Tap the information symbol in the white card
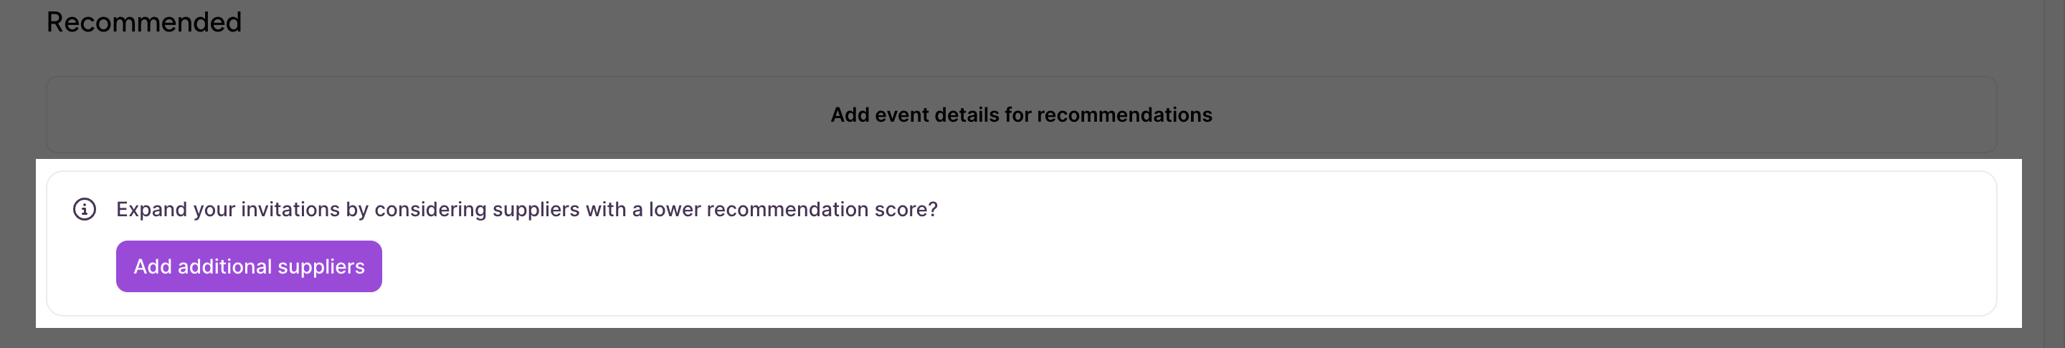This screenshot has height=348, width=2065. click(x=84, y=209)
